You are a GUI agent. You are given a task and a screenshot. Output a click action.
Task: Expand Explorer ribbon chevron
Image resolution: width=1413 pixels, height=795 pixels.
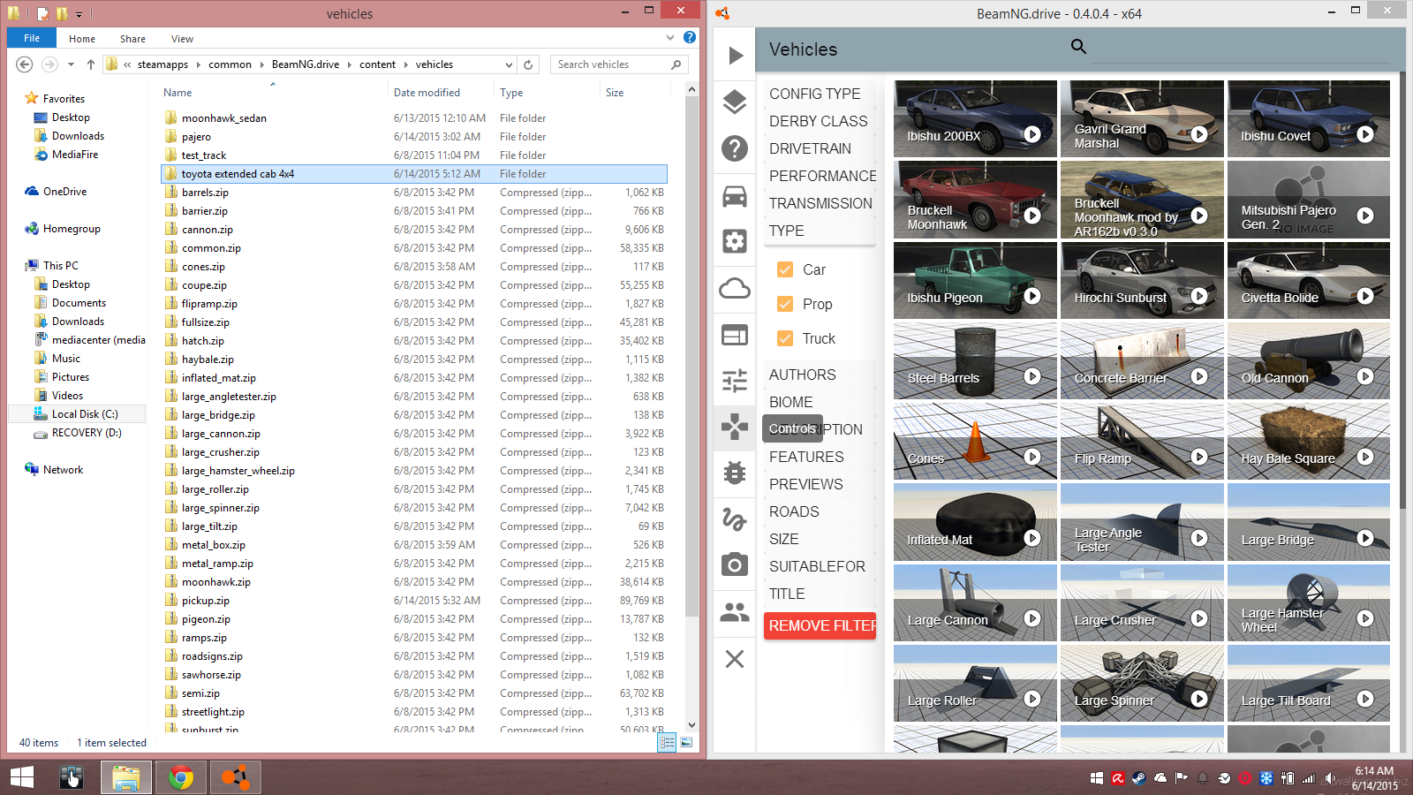click(670, 38)
